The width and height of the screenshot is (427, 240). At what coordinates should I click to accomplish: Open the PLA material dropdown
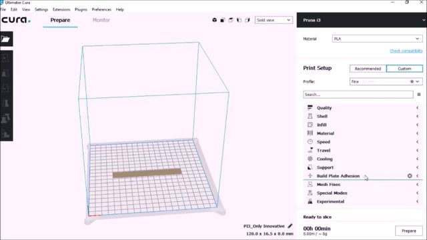[x=377, y=39]
